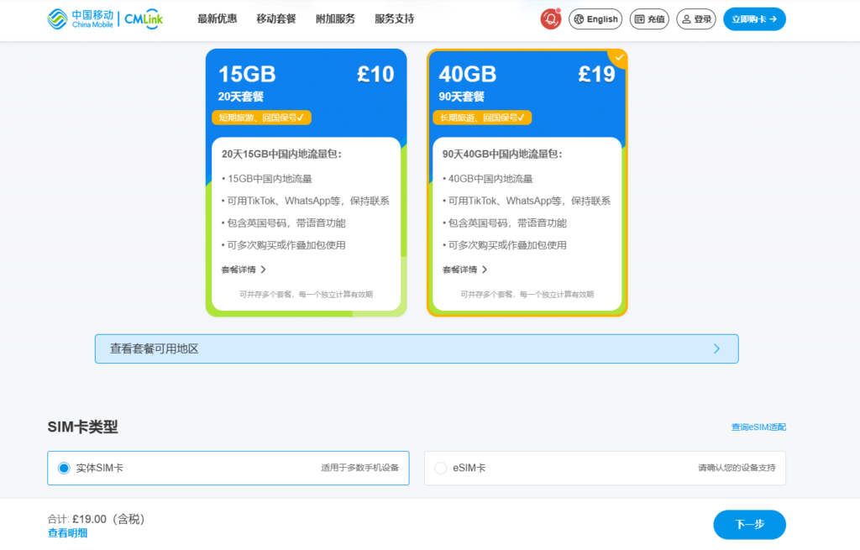Open the notification bell icon
This screenshot has width=860, height=550.
(x=550, y=18)
